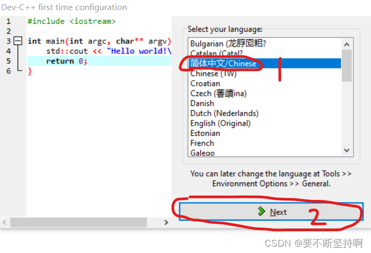Click the code preview left scroll arrow

5,222
